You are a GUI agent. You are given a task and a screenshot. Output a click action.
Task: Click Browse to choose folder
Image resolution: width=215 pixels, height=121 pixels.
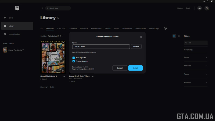[136, 47]
